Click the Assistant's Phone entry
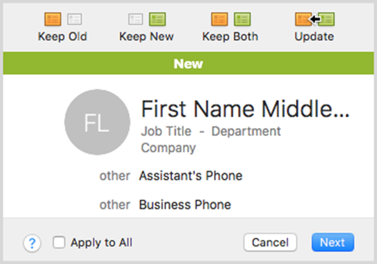 click(191, 176)
